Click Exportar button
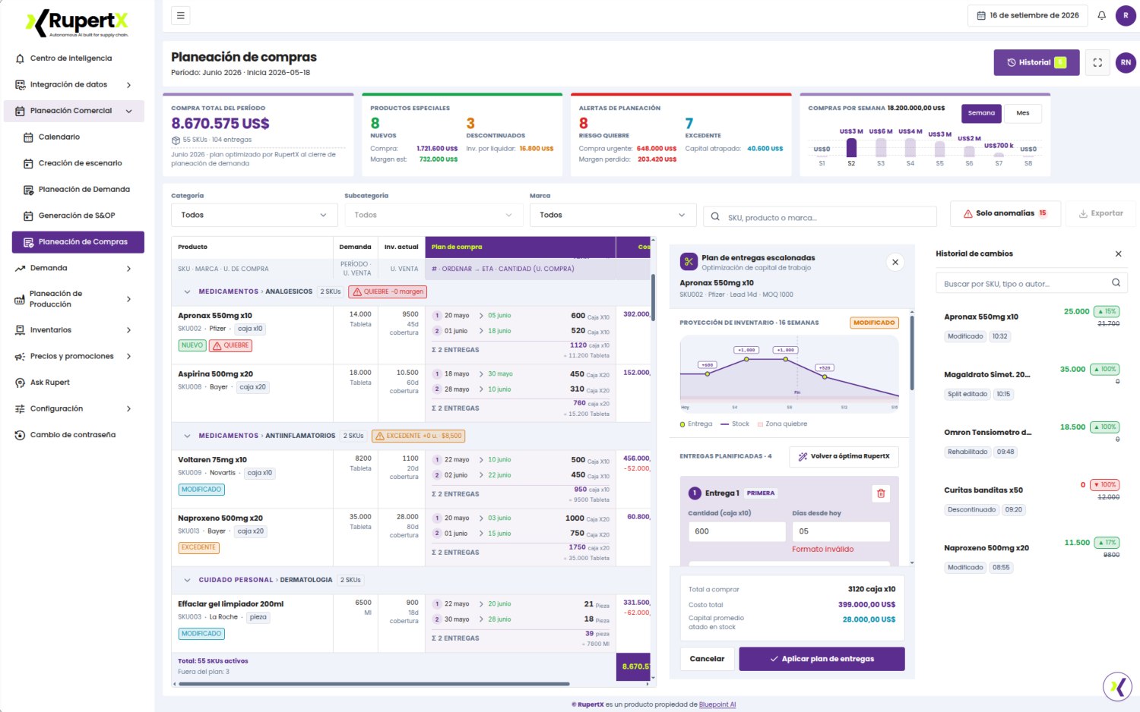Viewport: 1140px width, 712px height. point(1100,213)
